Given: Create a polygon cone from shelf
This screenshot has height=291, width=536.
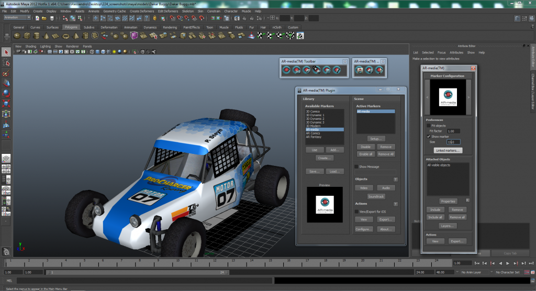Looking at the screenshot, I should click(46, 36).
